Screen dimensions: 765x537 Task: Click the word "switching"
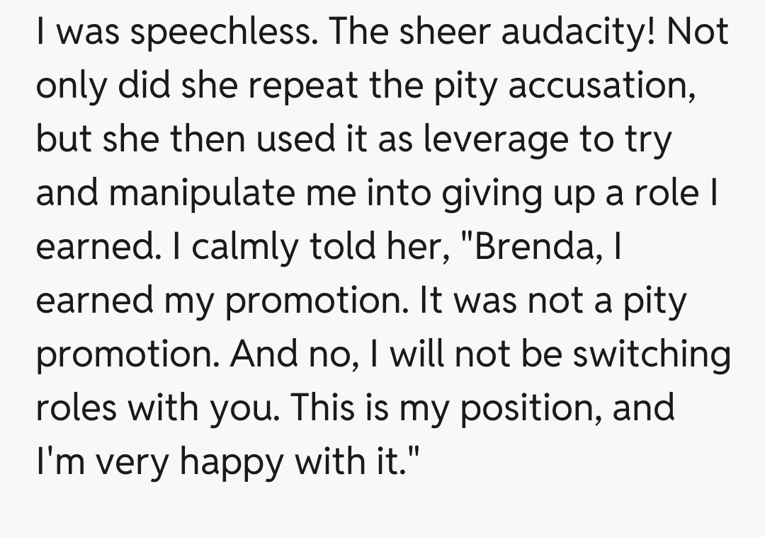click(652, 353)
